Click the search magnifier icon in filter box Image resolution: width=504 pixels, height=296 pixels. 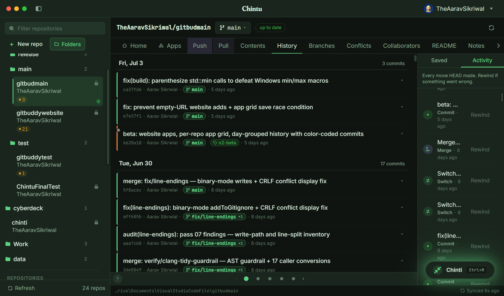tap(12, 28)
